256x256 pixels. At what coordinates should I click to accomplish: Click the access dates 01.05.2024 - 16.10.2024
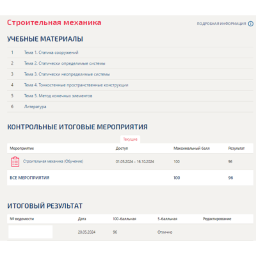135,161
